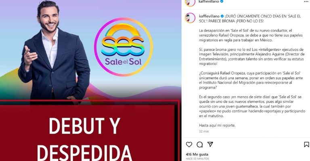Open kaffievillano avatar beside caption
310x161 pixels.
190,18
